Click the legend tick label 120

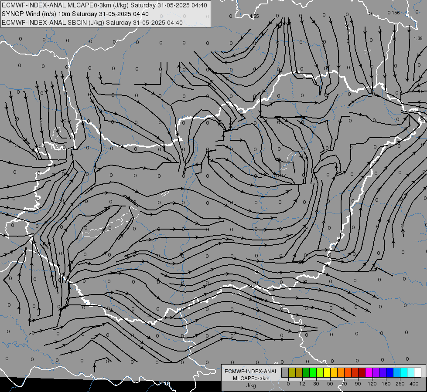tap(372, 384)
